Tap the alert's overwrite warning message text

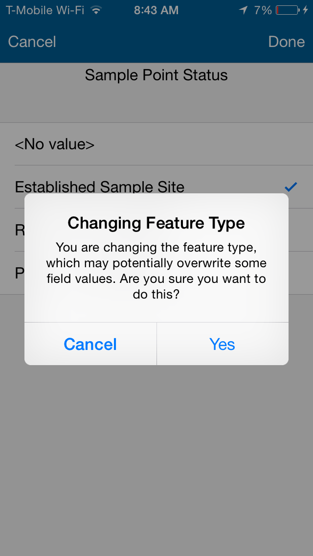(x=156, y=271)
